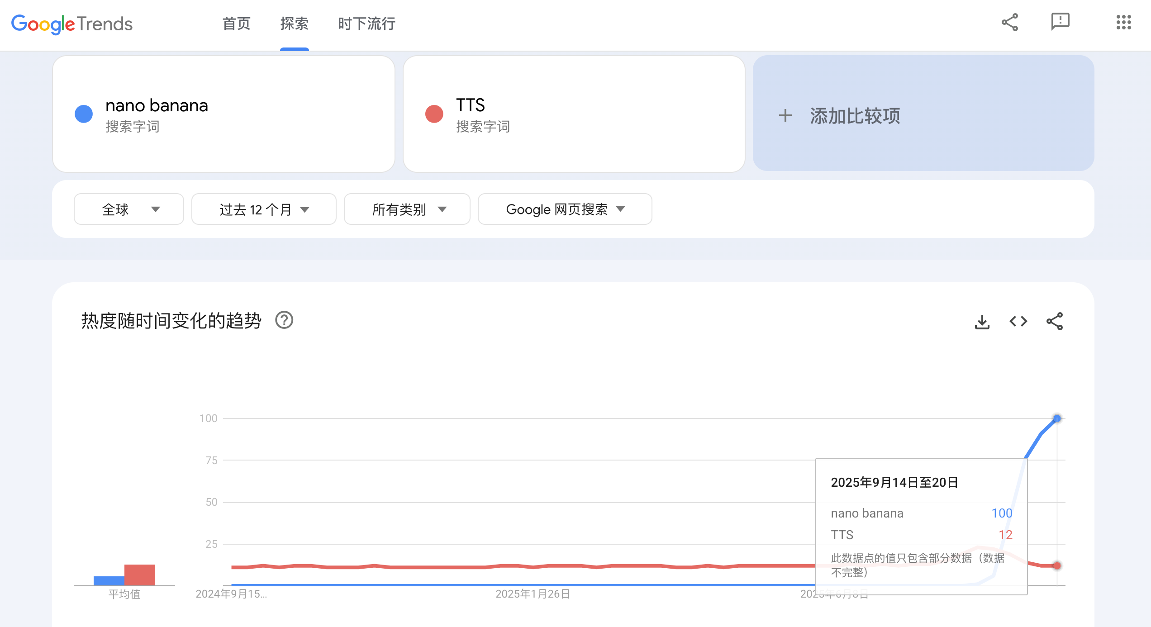Go to the 首页 tab
The height and width of the screenshot is (627, 1151).
tap(236, 24)
